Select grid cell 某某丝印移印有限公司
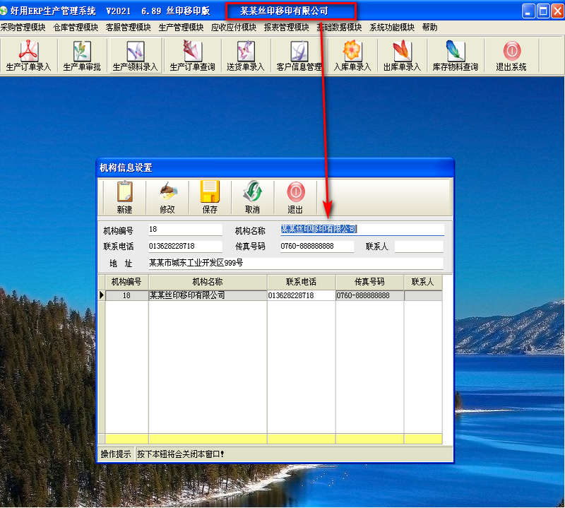This screenshot has width=565, height=508. pos(208,295)
